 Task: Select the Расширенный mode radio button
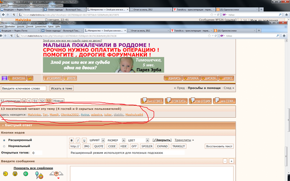[x=5, y=140]
